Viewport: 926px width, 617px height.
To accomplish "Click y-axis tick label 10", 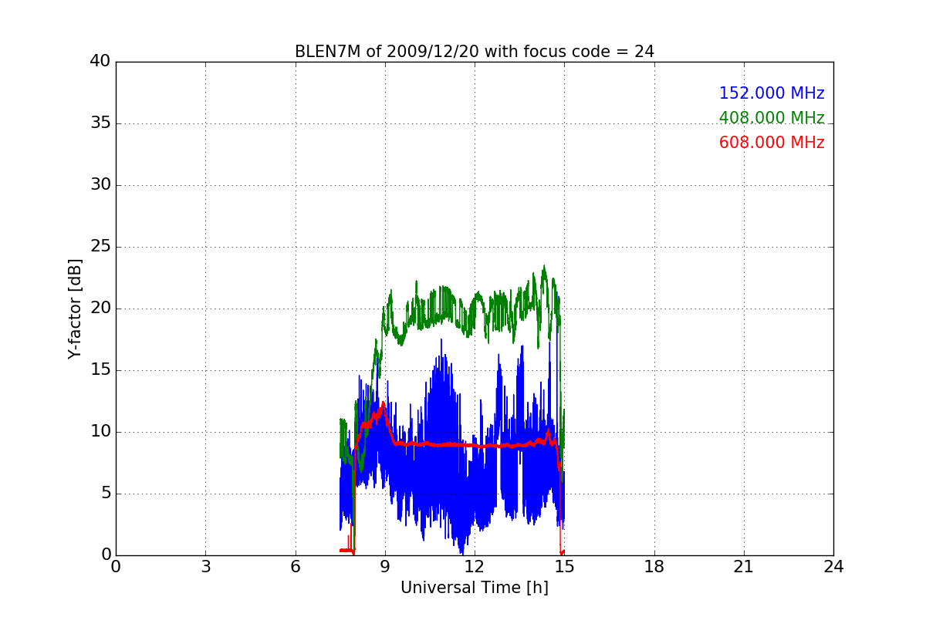I will [x=100, y=432].
